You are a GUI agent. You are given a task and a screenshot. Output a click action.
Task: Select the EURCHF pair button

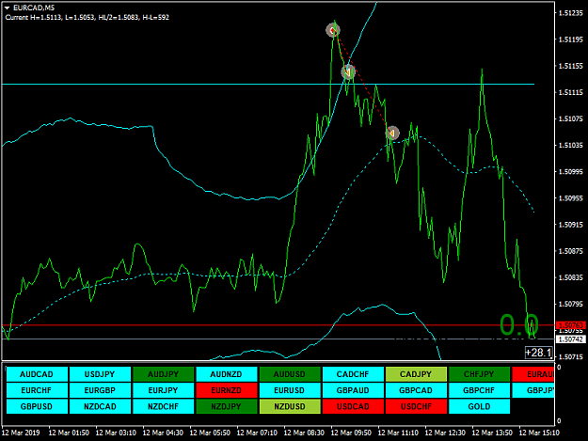[x=37, y=390]
